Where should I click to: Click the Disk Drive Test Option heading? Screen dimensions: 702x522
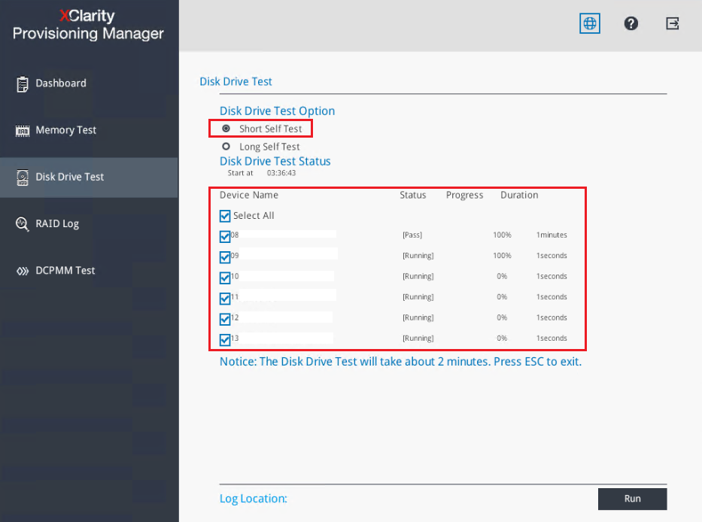click(277, 111)
